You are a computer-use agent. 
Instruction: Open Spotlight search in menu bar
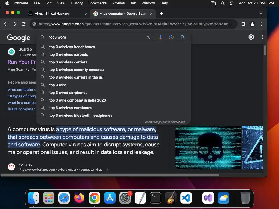tap(222, 3)
